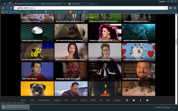Select the active Giphy pinned tab
Viewport: 178px width, 111px height.
tap(10, 4)
